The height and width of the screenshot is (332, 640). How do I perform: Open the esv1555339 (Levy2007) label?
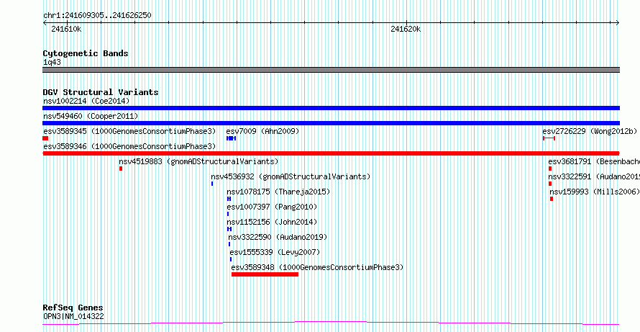tap(275, 252)
